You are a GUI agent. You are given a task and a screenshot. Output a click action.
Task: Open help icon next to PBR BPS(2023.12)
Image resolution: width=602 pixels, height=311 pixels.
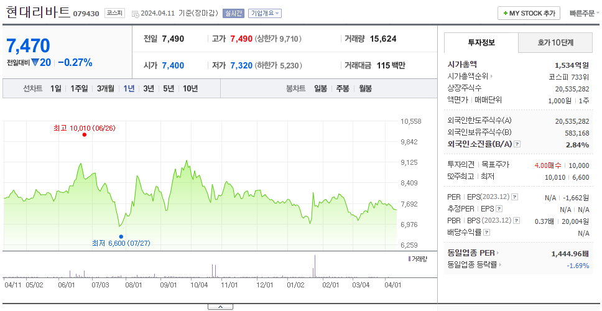tap(517, 221)
